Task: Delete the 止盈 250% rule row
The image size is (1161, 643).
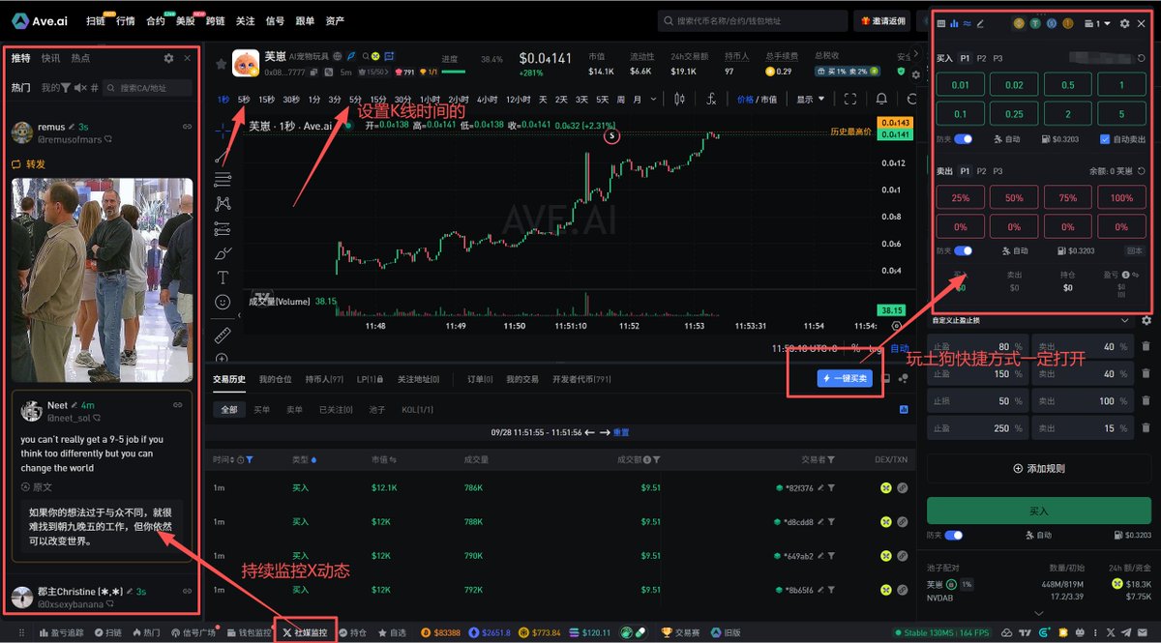Action: tap(1146, 427)
